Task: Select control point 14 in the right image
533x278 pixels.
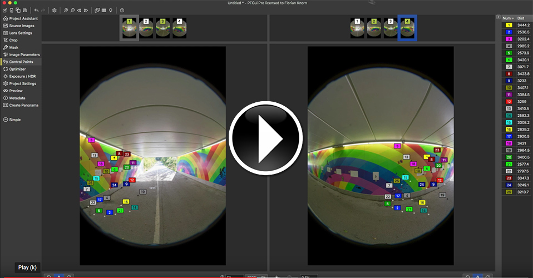Action: point(424,210)
